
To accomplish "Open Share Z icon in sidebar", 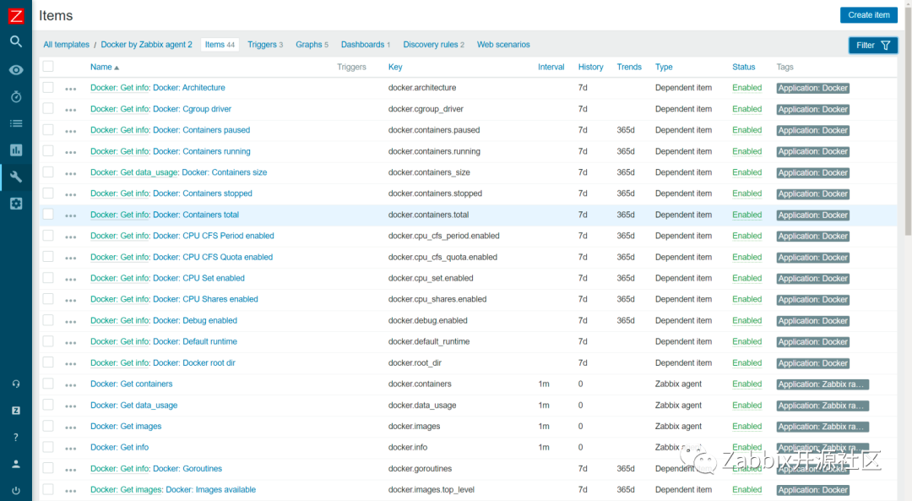I will point(16,411).
